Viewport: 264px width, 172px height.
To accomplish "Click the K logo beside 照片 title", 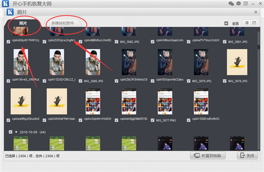I will [x=10, y=12].
